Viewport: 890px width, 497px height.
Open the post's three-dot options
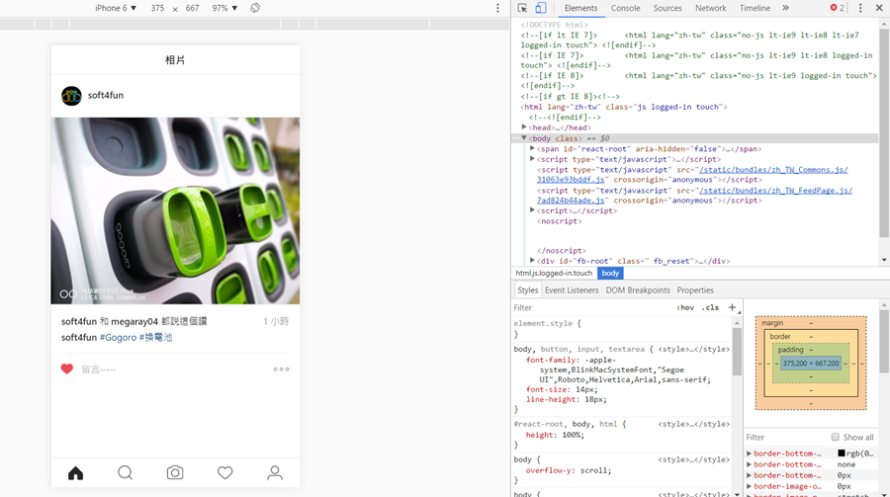(x=281, y=370)
